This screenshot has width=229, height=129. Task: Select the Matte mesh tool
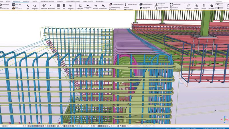pyautogui.click(x=58, y=6)
